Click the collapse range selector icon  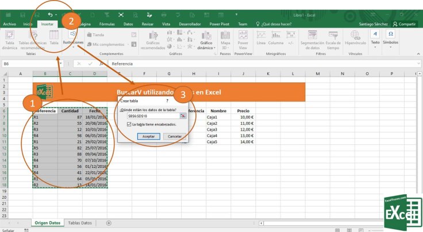pyautogui.click(x=183, y=116)
